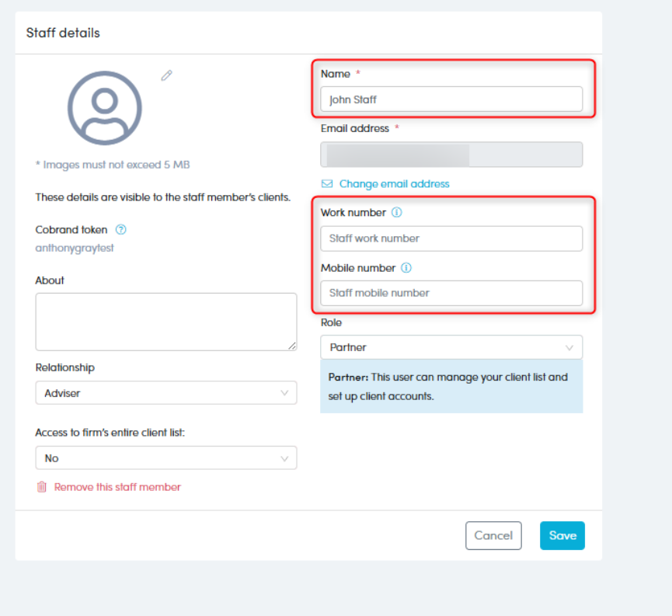The width and height of the screenshot is (672, 616).
Task: Click the Staff mobile number field
Action: 451,293
